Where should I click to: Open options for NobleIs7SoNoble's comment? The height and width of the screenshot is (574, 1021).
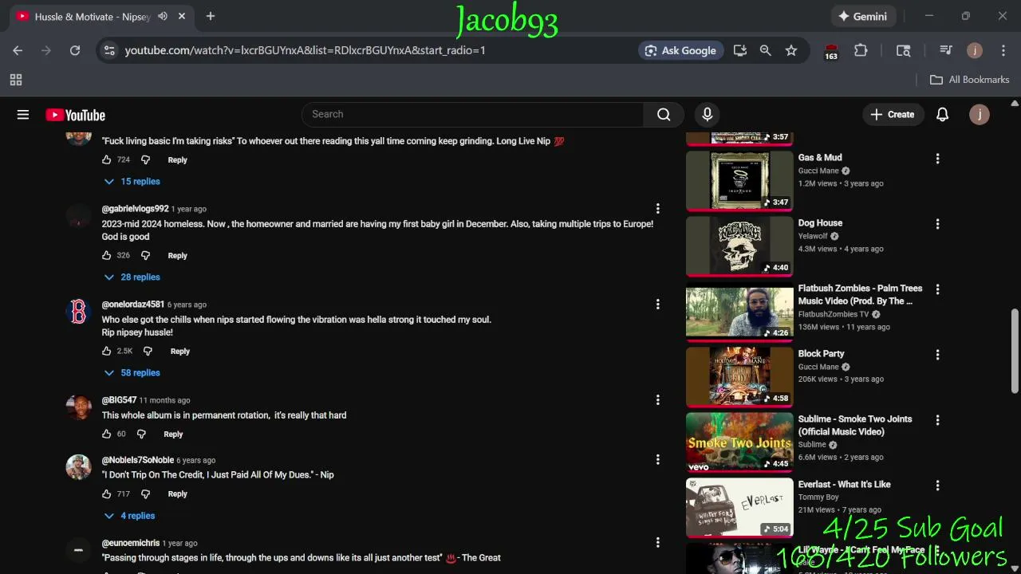658,460
